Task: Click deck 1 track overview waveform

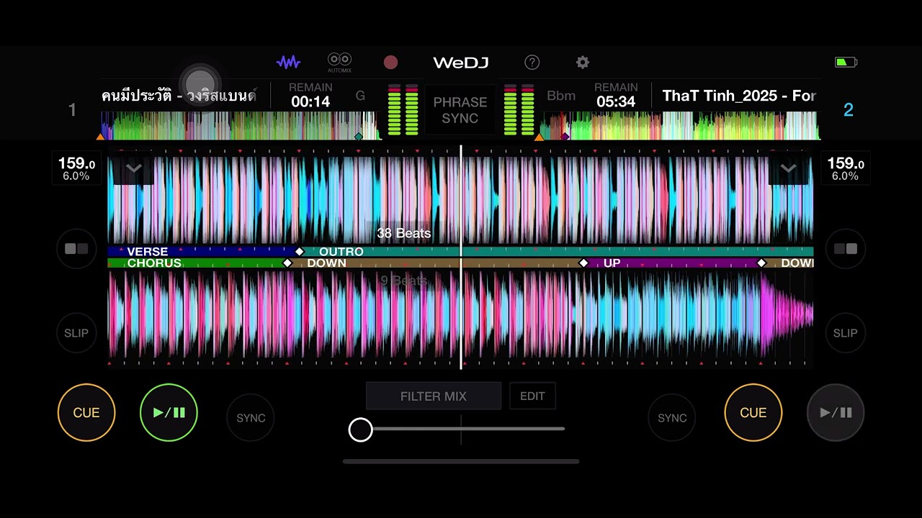Action: [240, 125]
